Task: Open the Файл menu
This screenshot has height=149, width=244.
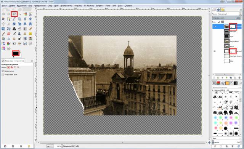Action: pos(4,6)
